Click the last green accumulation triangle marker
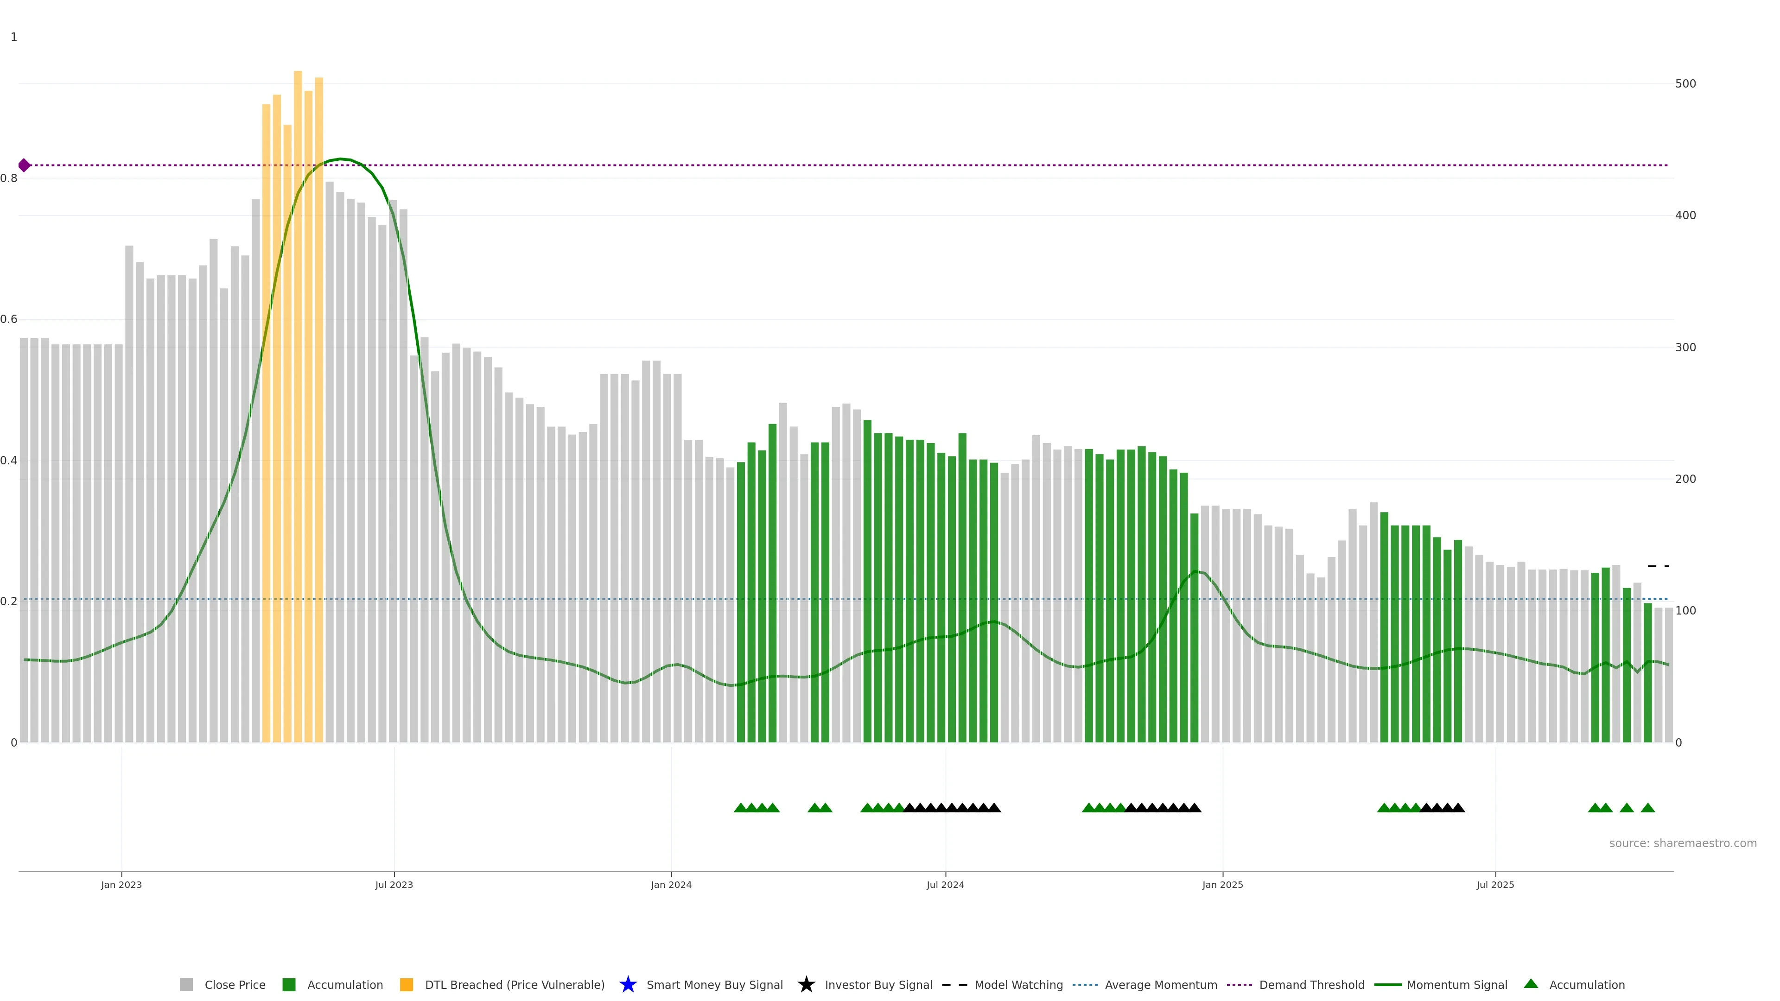This screenshot has width=1780, height=1001. 1647,808
